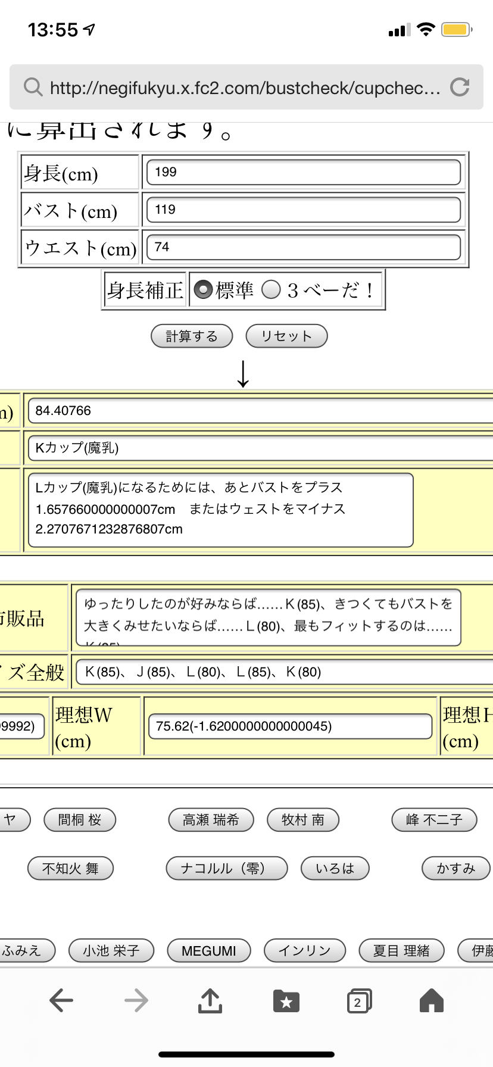
Task: Tap the Wi-Fi status icon
Action: (426, 29)
